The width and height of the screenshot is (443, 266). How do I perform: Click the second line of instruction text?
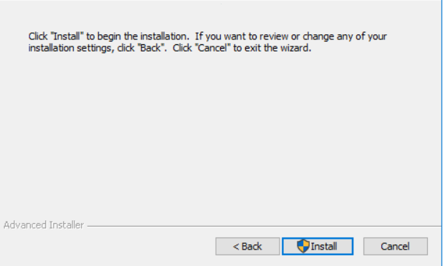tap(169, 48)
